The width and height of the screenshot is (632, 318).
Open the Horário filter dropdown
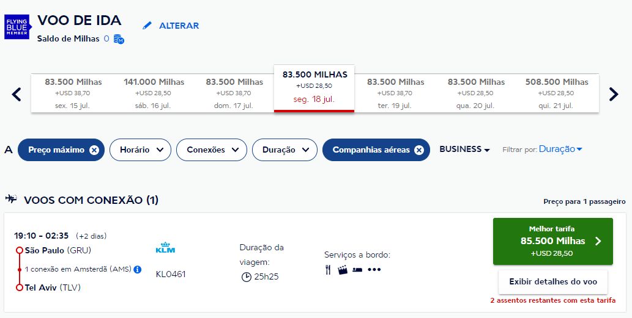click(140, 150)
